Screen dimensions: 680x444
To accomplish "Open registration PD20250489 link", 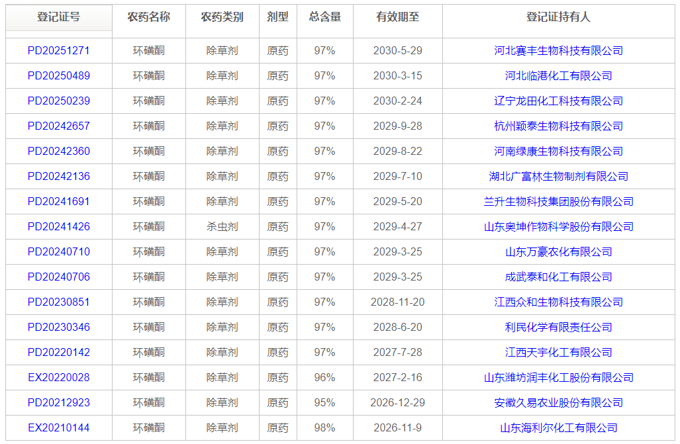I will pos(58,76).
